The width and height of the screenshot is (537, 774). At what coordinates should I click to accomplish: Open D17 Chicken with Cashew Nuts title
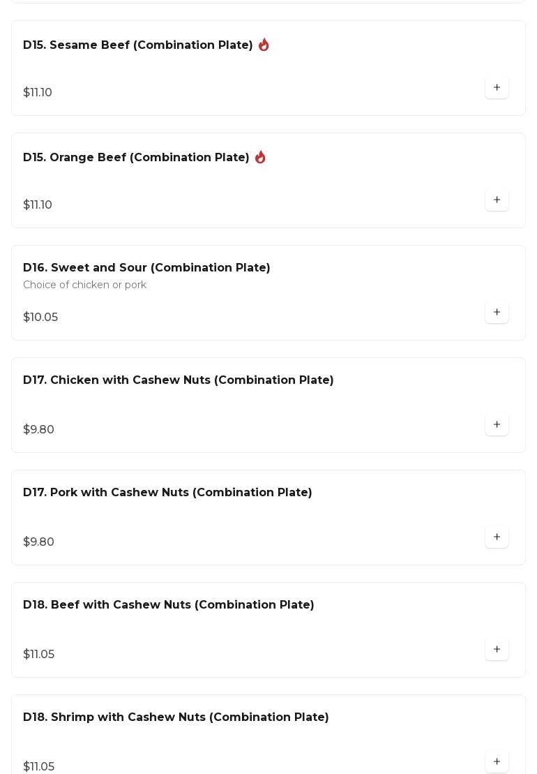pyautogui.click(x=179, y=380)
